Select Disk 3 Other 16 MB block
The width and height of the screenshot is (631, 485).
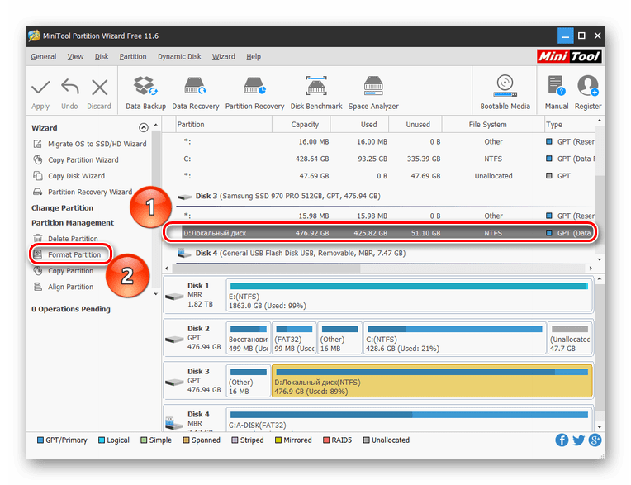[x=249, y=381]
